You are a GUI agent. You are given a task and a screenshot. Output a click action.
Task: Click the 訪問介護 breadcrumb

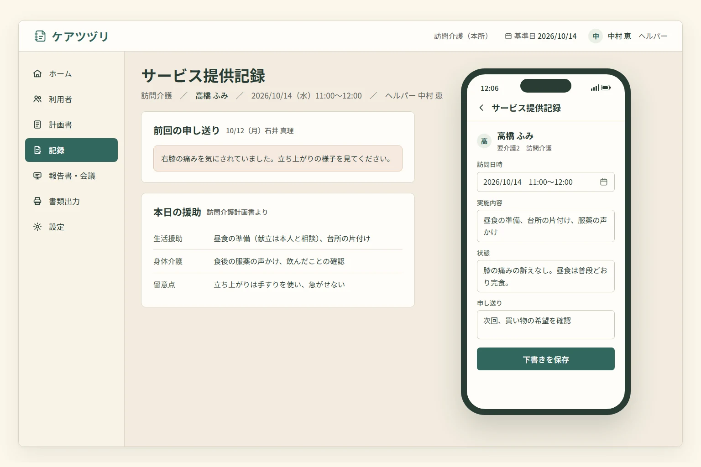(157, 96)
